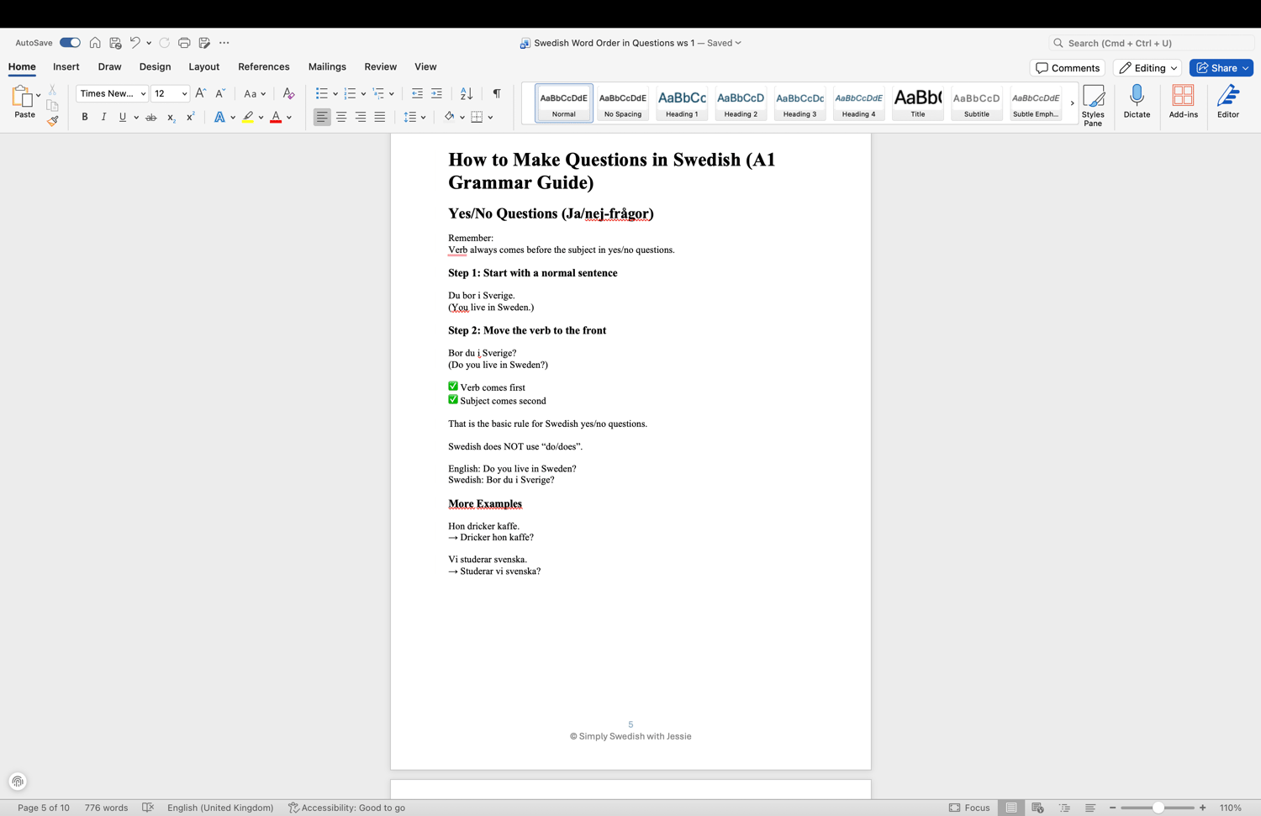
Task: Select the Format Painter brush icon
Action: (x=52, y=121)
